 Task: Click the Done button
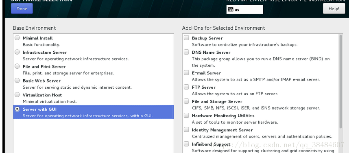[22, 9]
